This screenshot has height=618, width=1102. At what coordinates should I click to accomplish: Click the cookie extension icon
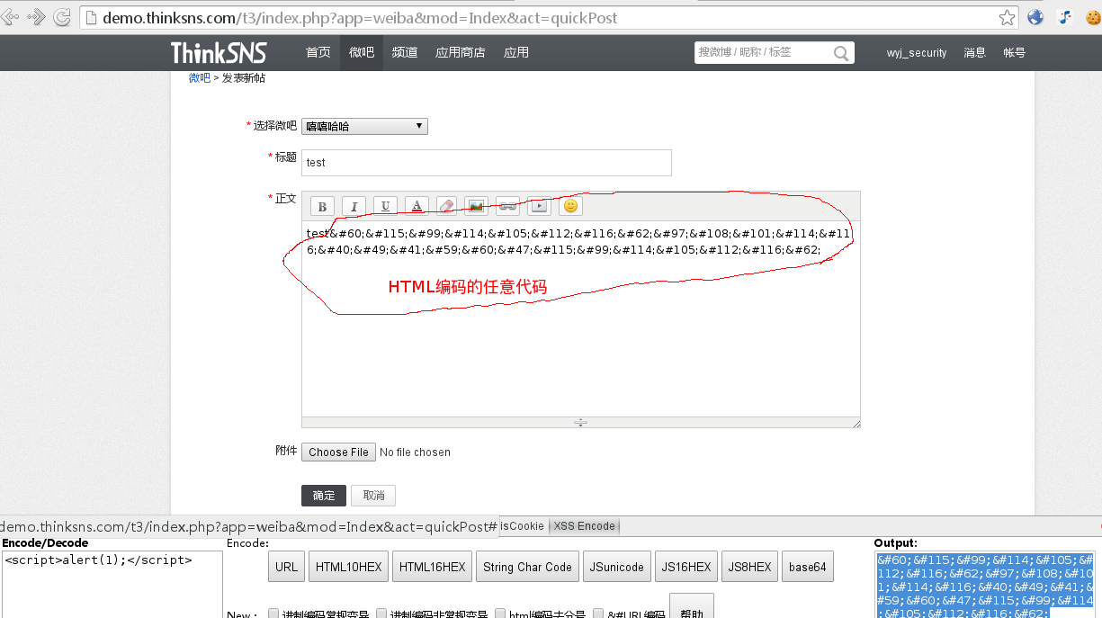1093,17
